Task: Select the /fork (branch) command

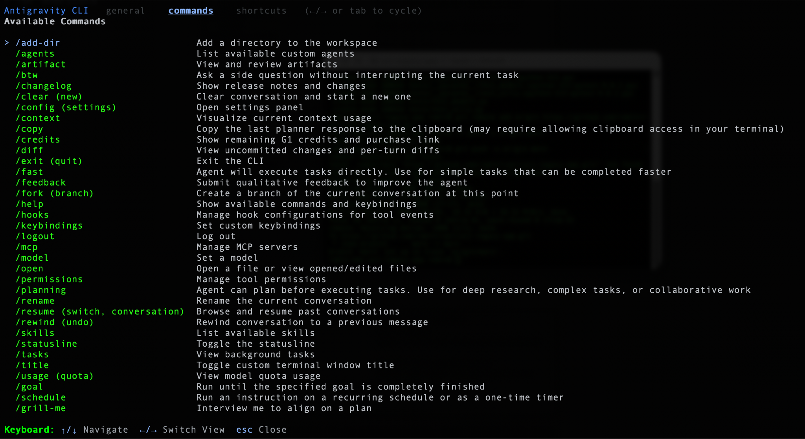Action: (x=55, y=193)
